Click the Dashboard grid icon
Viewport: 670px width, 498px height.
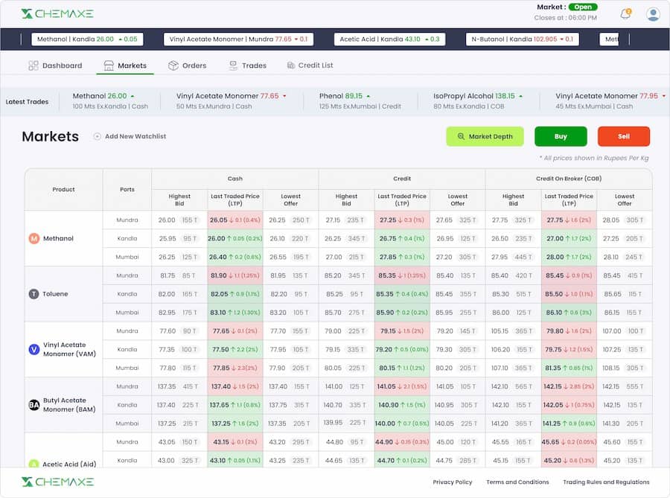pyautogui.click(x=33, y=66)
